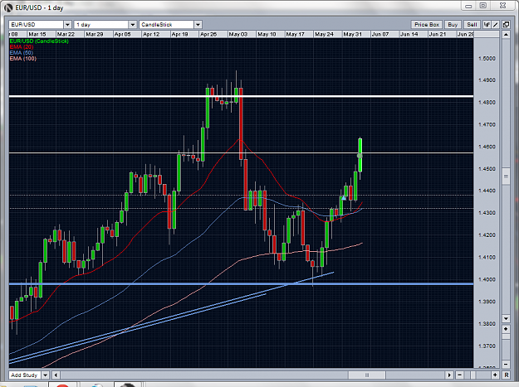This screenshot has height=387, width=519.
Task: Select the chart-type tool beside Sell
Action: pyautogui.click(x=487, y=24)
